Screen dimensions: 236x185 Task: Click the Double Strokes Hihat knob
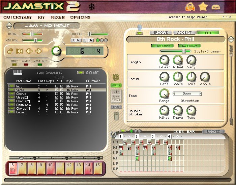coord(164,111)
